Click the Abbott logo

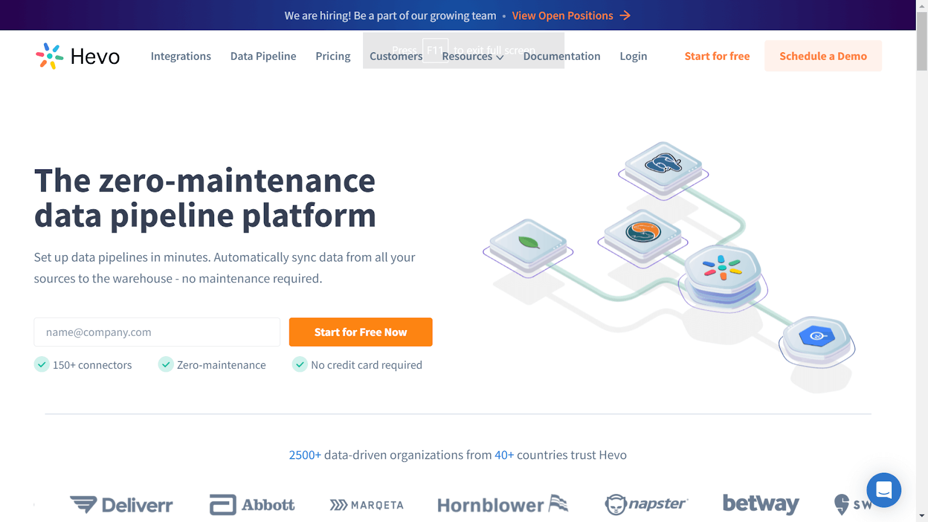pos(251,503)
